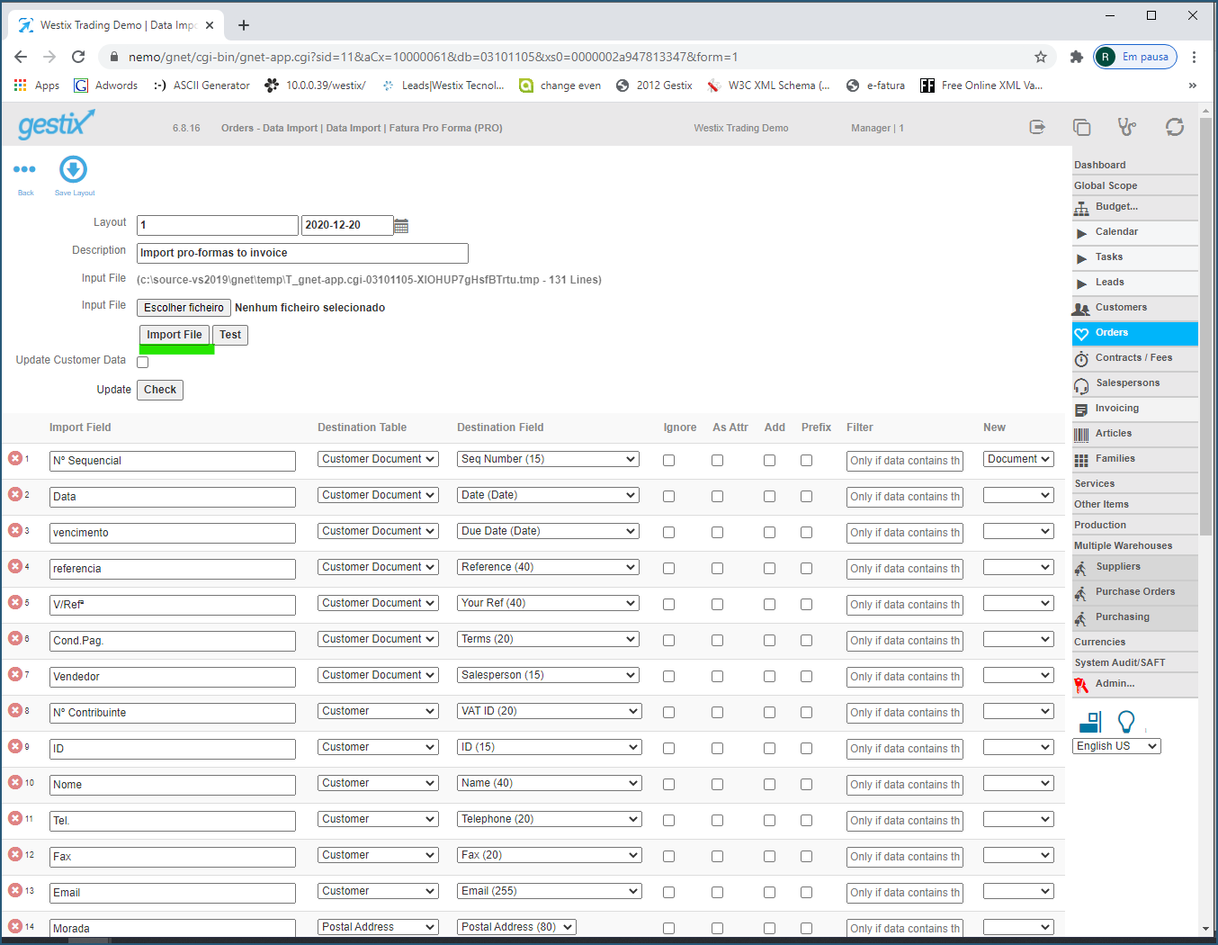Check Add for Nome row
This screenshot has width=1218, height=945.
(x=769, y=784)
